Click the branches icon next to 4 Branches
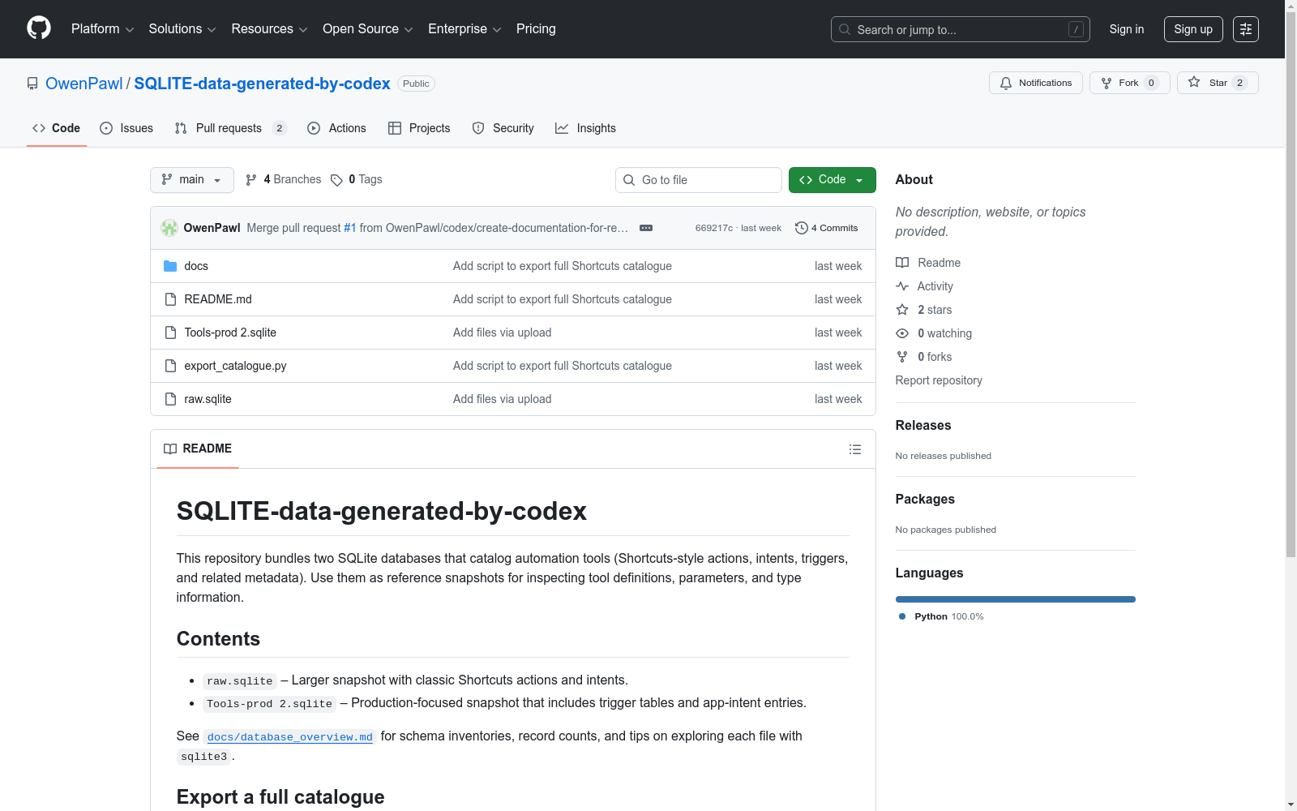 click(x=251, y=180)
